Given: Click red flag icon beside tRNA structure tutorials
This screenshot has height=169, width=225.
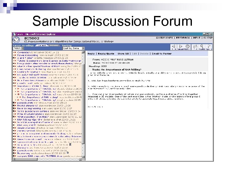Looking at the screenshot, I should click(x=15, y=114).
